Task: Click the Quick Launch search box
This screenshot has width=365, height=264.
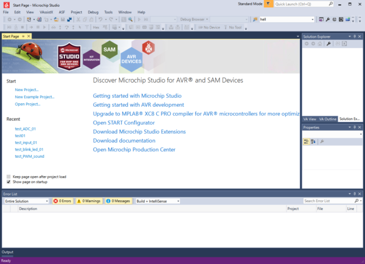Action: [x=315, y=4]
